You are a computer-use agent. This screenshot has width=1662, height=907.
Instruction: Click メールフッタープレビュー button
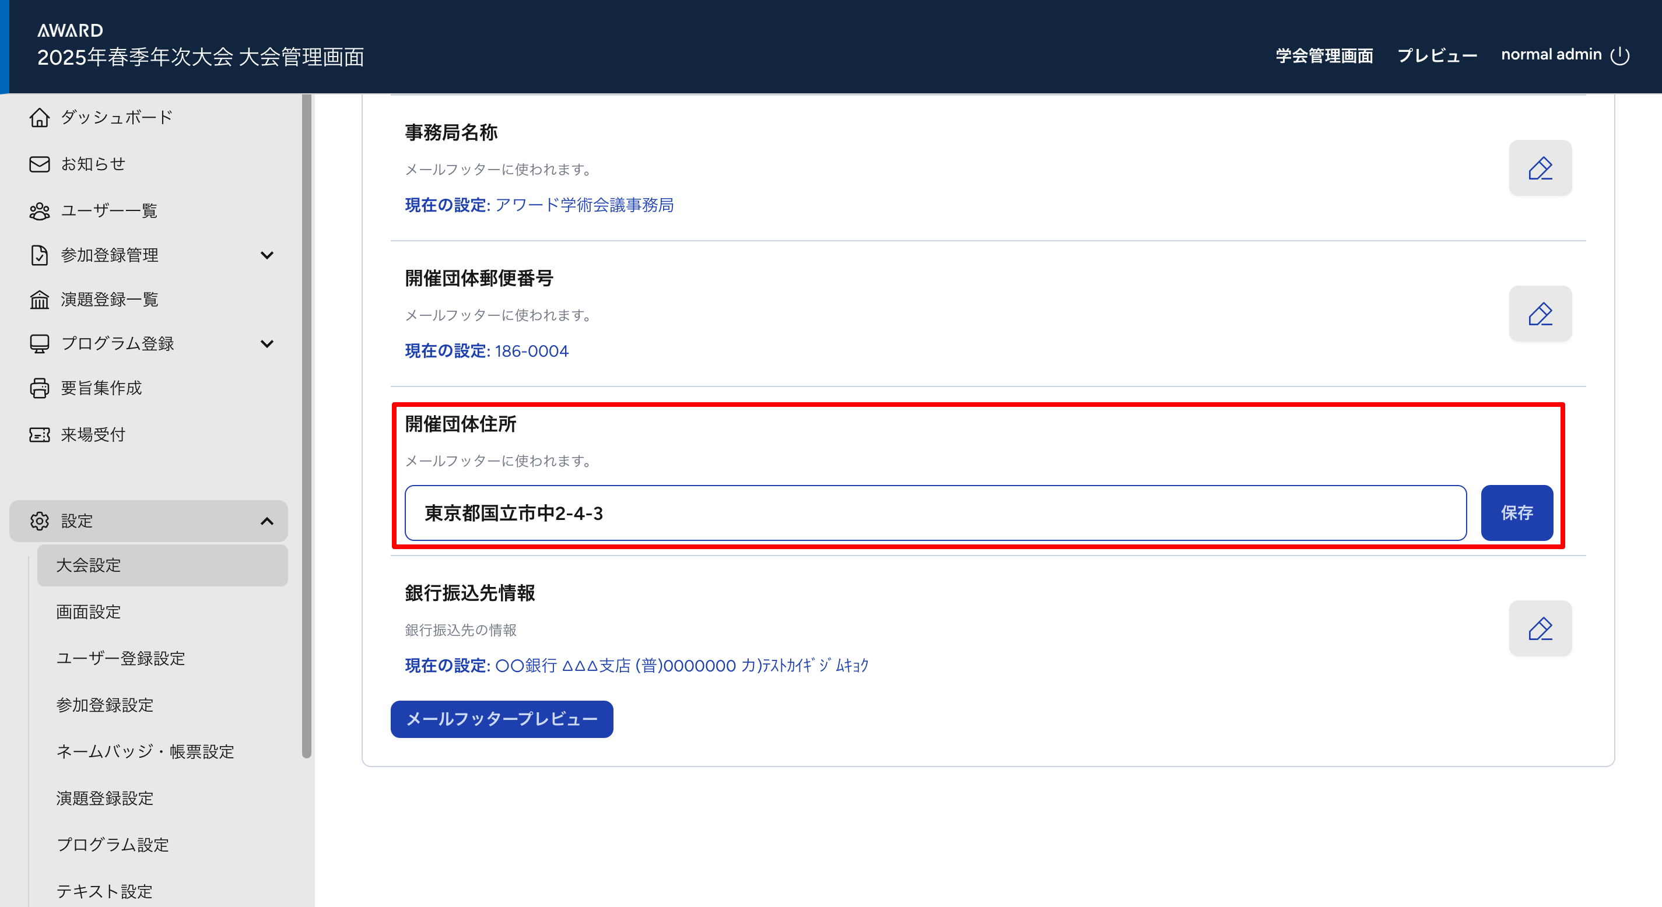point(502,719)
